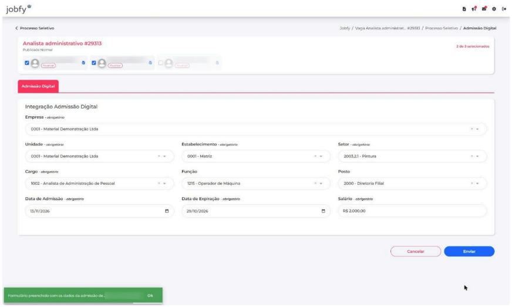Open the megaphone announcements icon
The width and height of the screenshot is (512, 307).
pyautogui.click(x=474, y=9)
